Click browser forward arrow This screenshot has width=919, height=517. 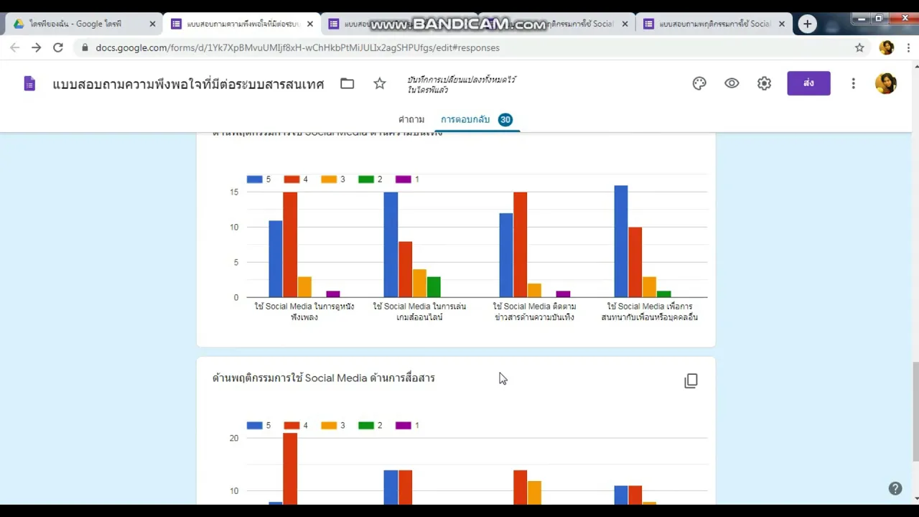point(36,47)
